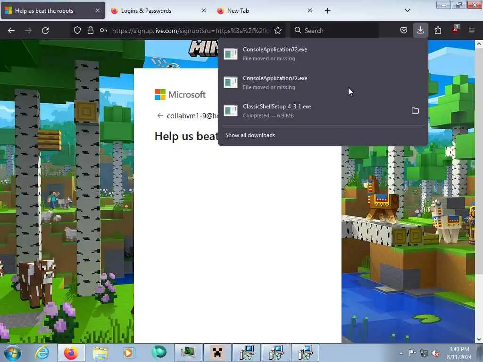Select Firefox in the taskbar

pos(71,353)
